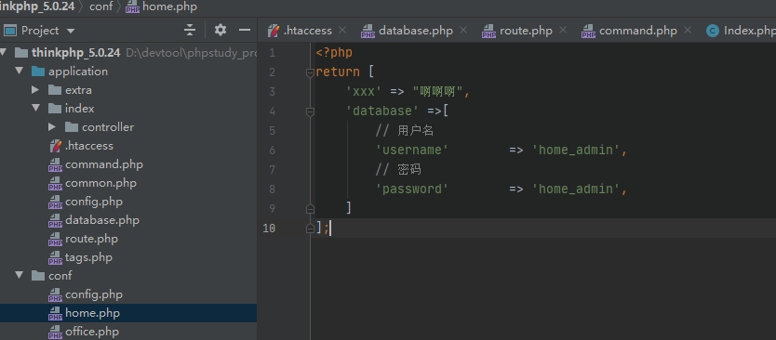The height and width of the screenshot is (340, 776).
Task: Open .htaccess in the project tree
Action: (x=89, y=146)
